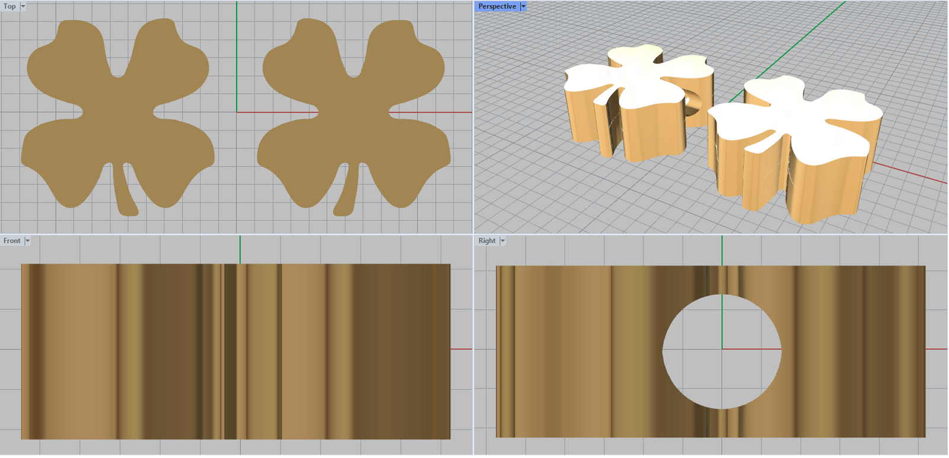
Task: Click the side hole on the Perspective clover
Action: click(693, 105)
